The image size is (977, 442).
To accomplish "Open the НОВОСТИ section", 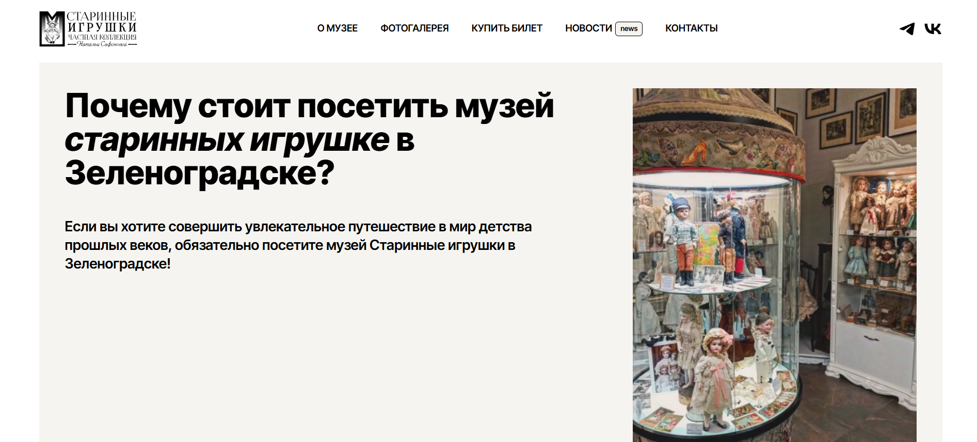I will point(588,28).
